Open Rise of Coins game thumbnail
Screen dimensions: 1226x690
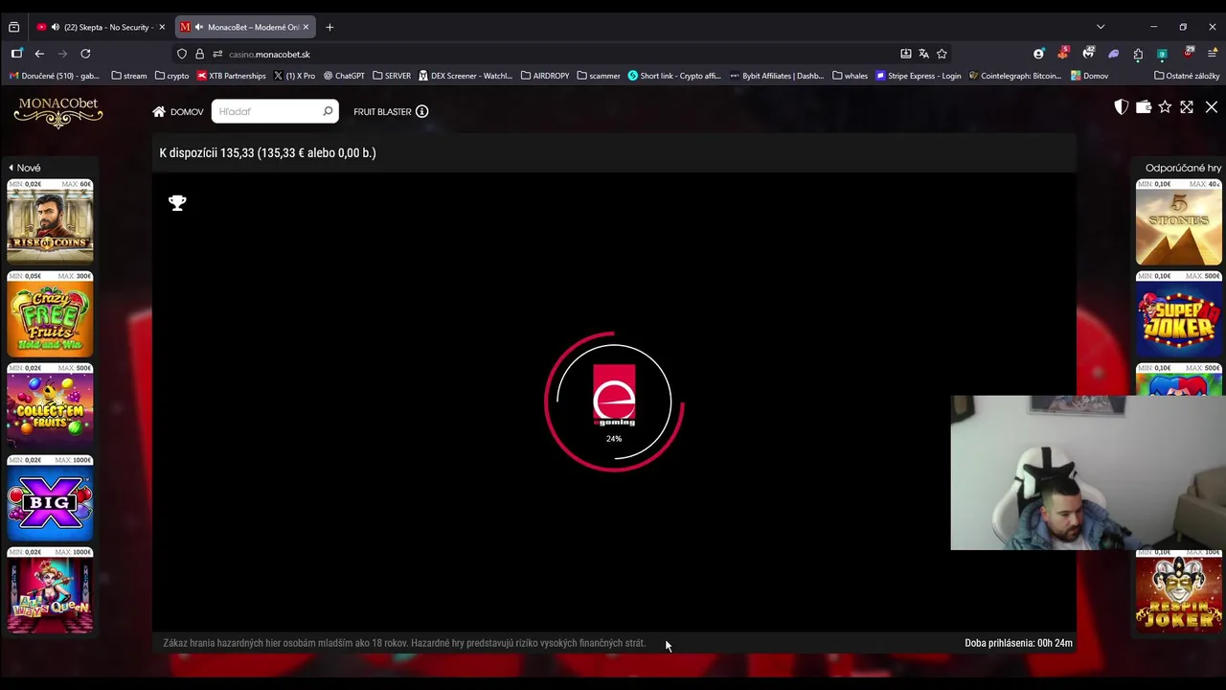click(50, 221)
